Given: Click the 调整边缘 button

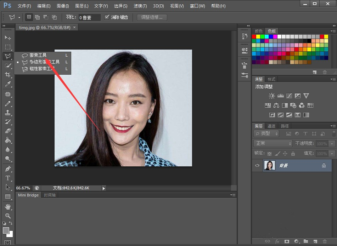Looking at the screenshot, I should tap(152, 17).
